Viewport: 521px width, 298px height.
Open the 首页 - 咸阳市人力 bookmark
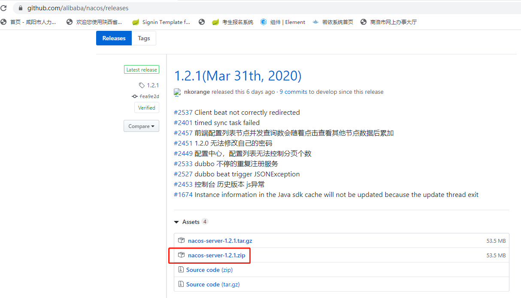point(28,22)
